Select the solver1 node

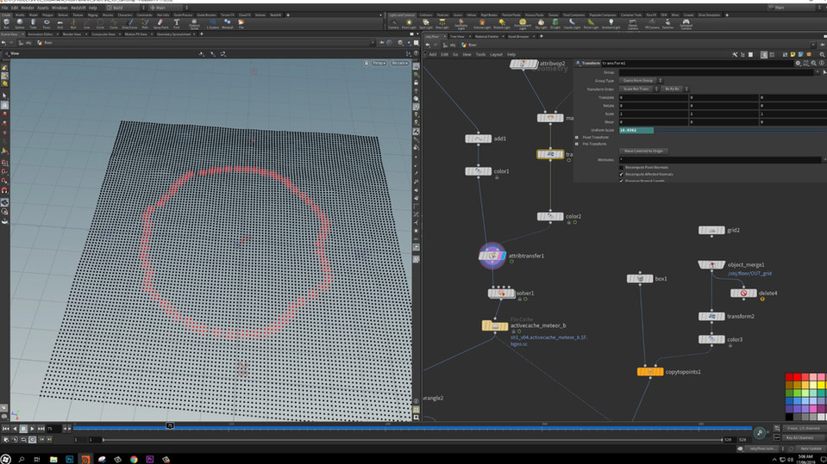pos(501,293)
